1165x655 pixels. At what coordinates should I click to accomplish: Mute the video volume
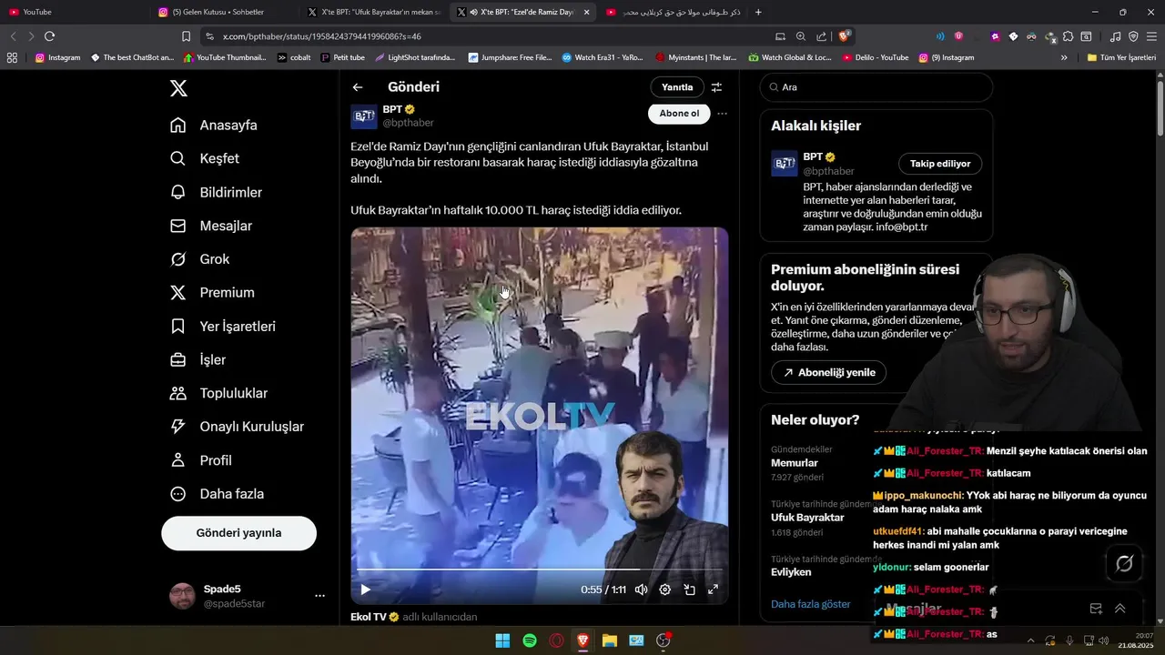point(641,589)
